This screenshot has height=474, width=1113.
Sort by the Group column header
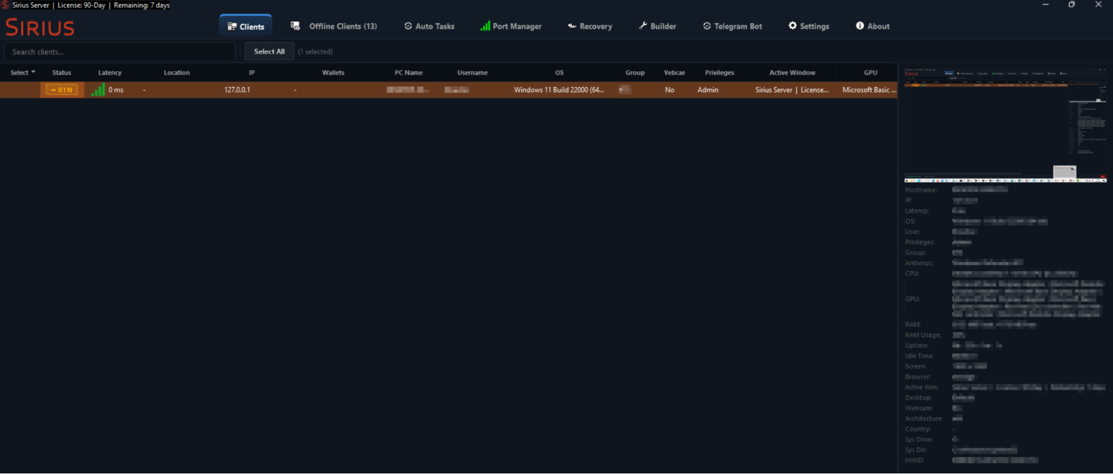635,72
